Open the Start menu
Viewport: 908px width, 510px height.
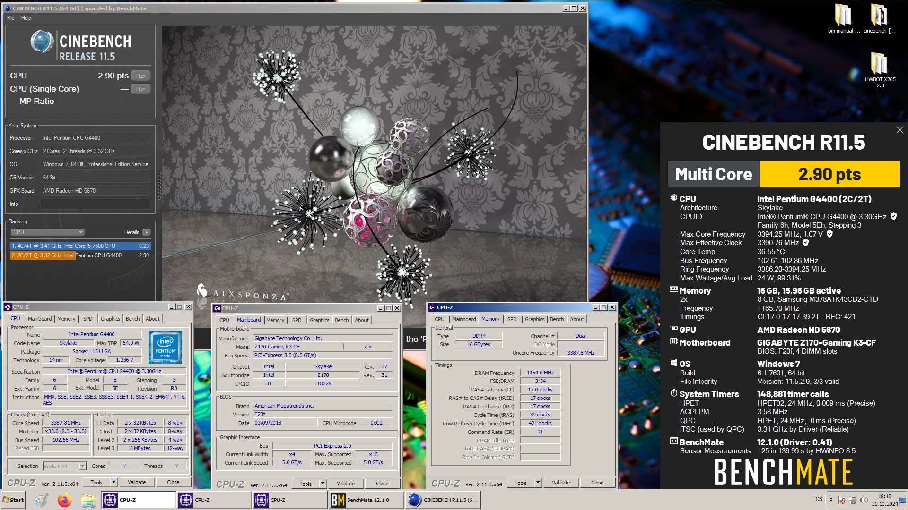tap(13, 500)
